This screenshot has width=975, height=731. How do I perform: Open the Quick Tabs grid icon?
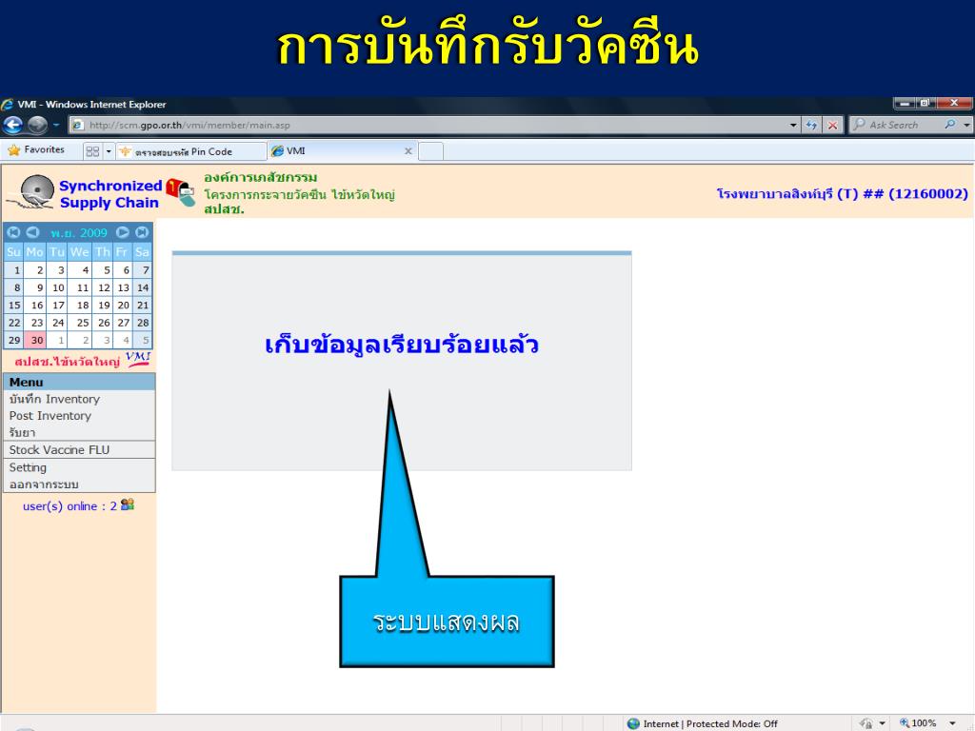(92, 151)
